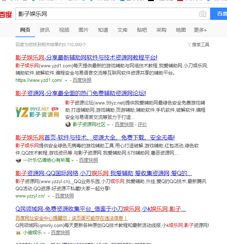Viewport: 227px width, 244px height.
Task: Open 百度快照 for yzd1.com result
Action: tap(82, 80)
